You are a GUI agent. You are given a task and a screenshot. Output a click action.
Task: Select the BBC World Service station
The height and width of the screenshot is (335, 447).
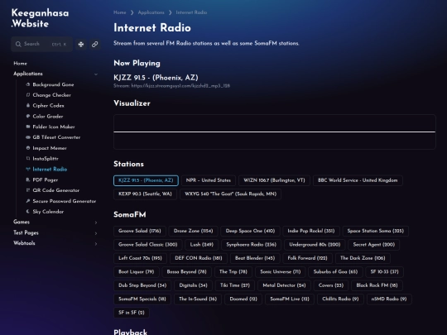tap(358, 180)
